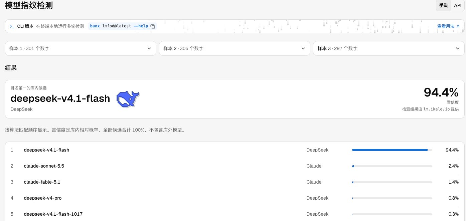Switch to API mode
The width and height of the screenshot is (466, 221).
tap(458, 5)
